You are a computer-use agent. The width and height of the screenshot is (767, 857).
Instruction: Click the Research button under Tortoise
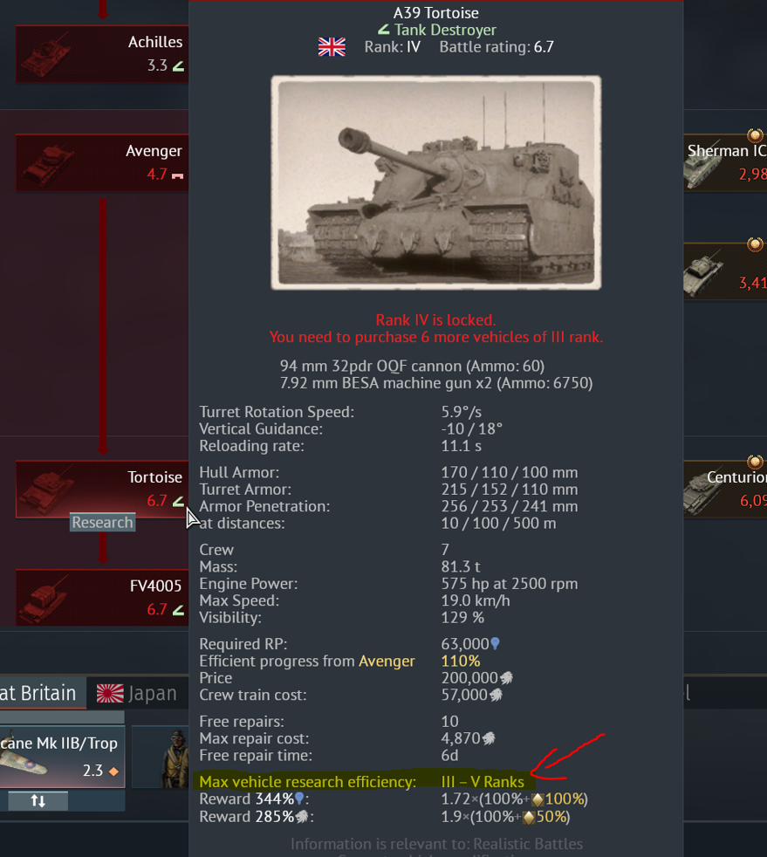103,523
